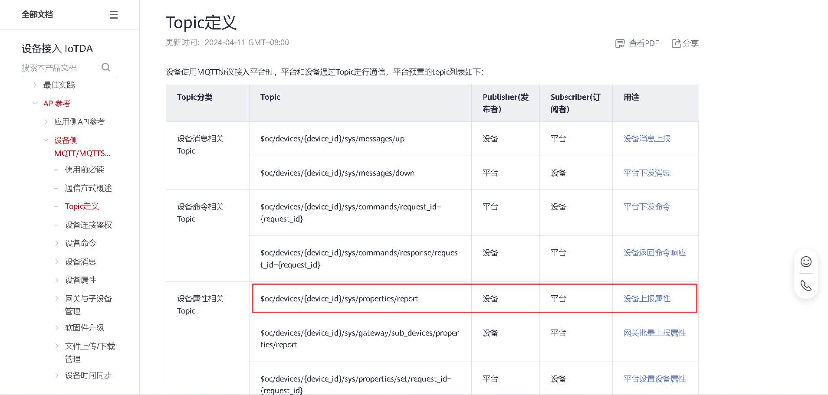Expand the 设备属性 chevron
This screenshot has height=395, width=828.
[x=57, y=280]
